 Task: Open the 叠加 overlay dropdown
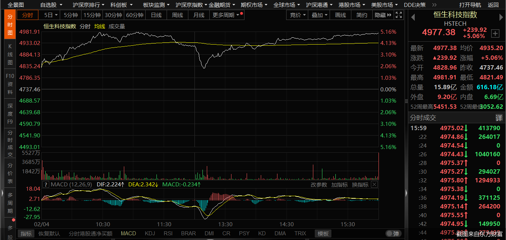(x=319, y=15)
